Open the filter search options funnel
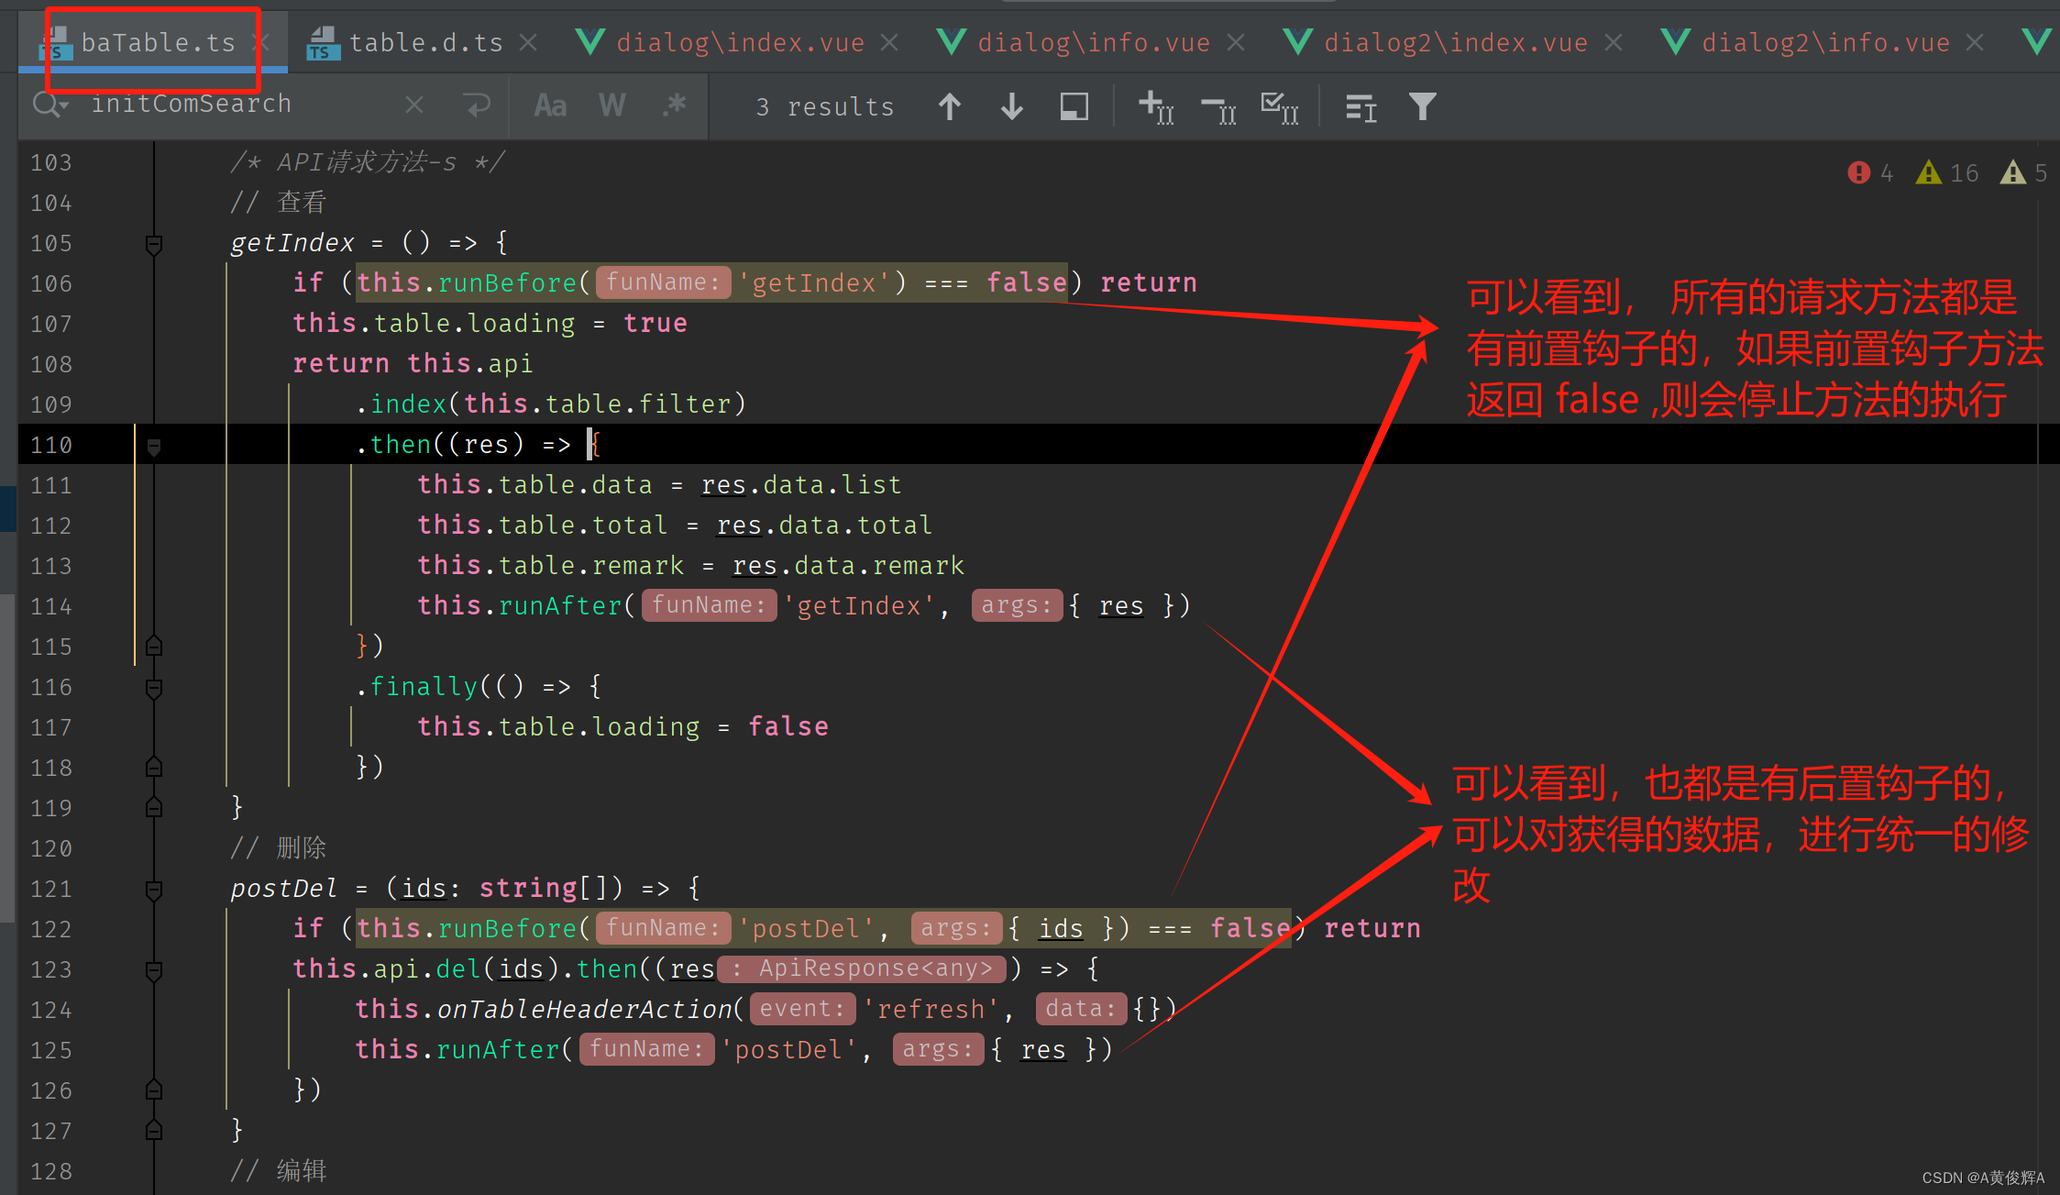The image size is (2060, 1195). [x=1421, y=105]
